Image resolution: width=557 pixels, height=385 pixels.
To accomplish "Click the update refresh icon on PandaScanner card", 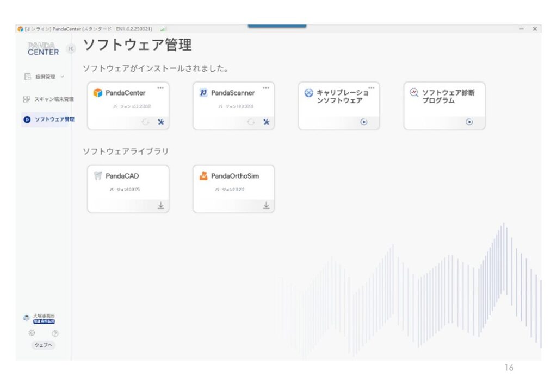I will 251,122.
